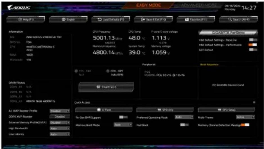Viewport: 264px width, 149px height.
Task: Open the Memory Boot Mode dropdown
Action: [x=123, y=125]
